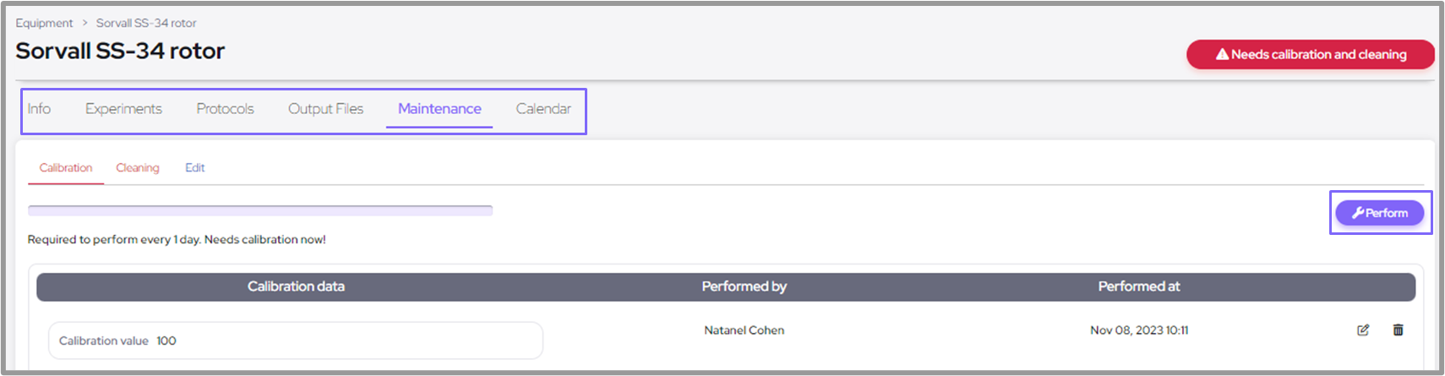
Task: Click the 'Needs calibration and cleaning' warning badge
Action: (x=1310, y=55)
